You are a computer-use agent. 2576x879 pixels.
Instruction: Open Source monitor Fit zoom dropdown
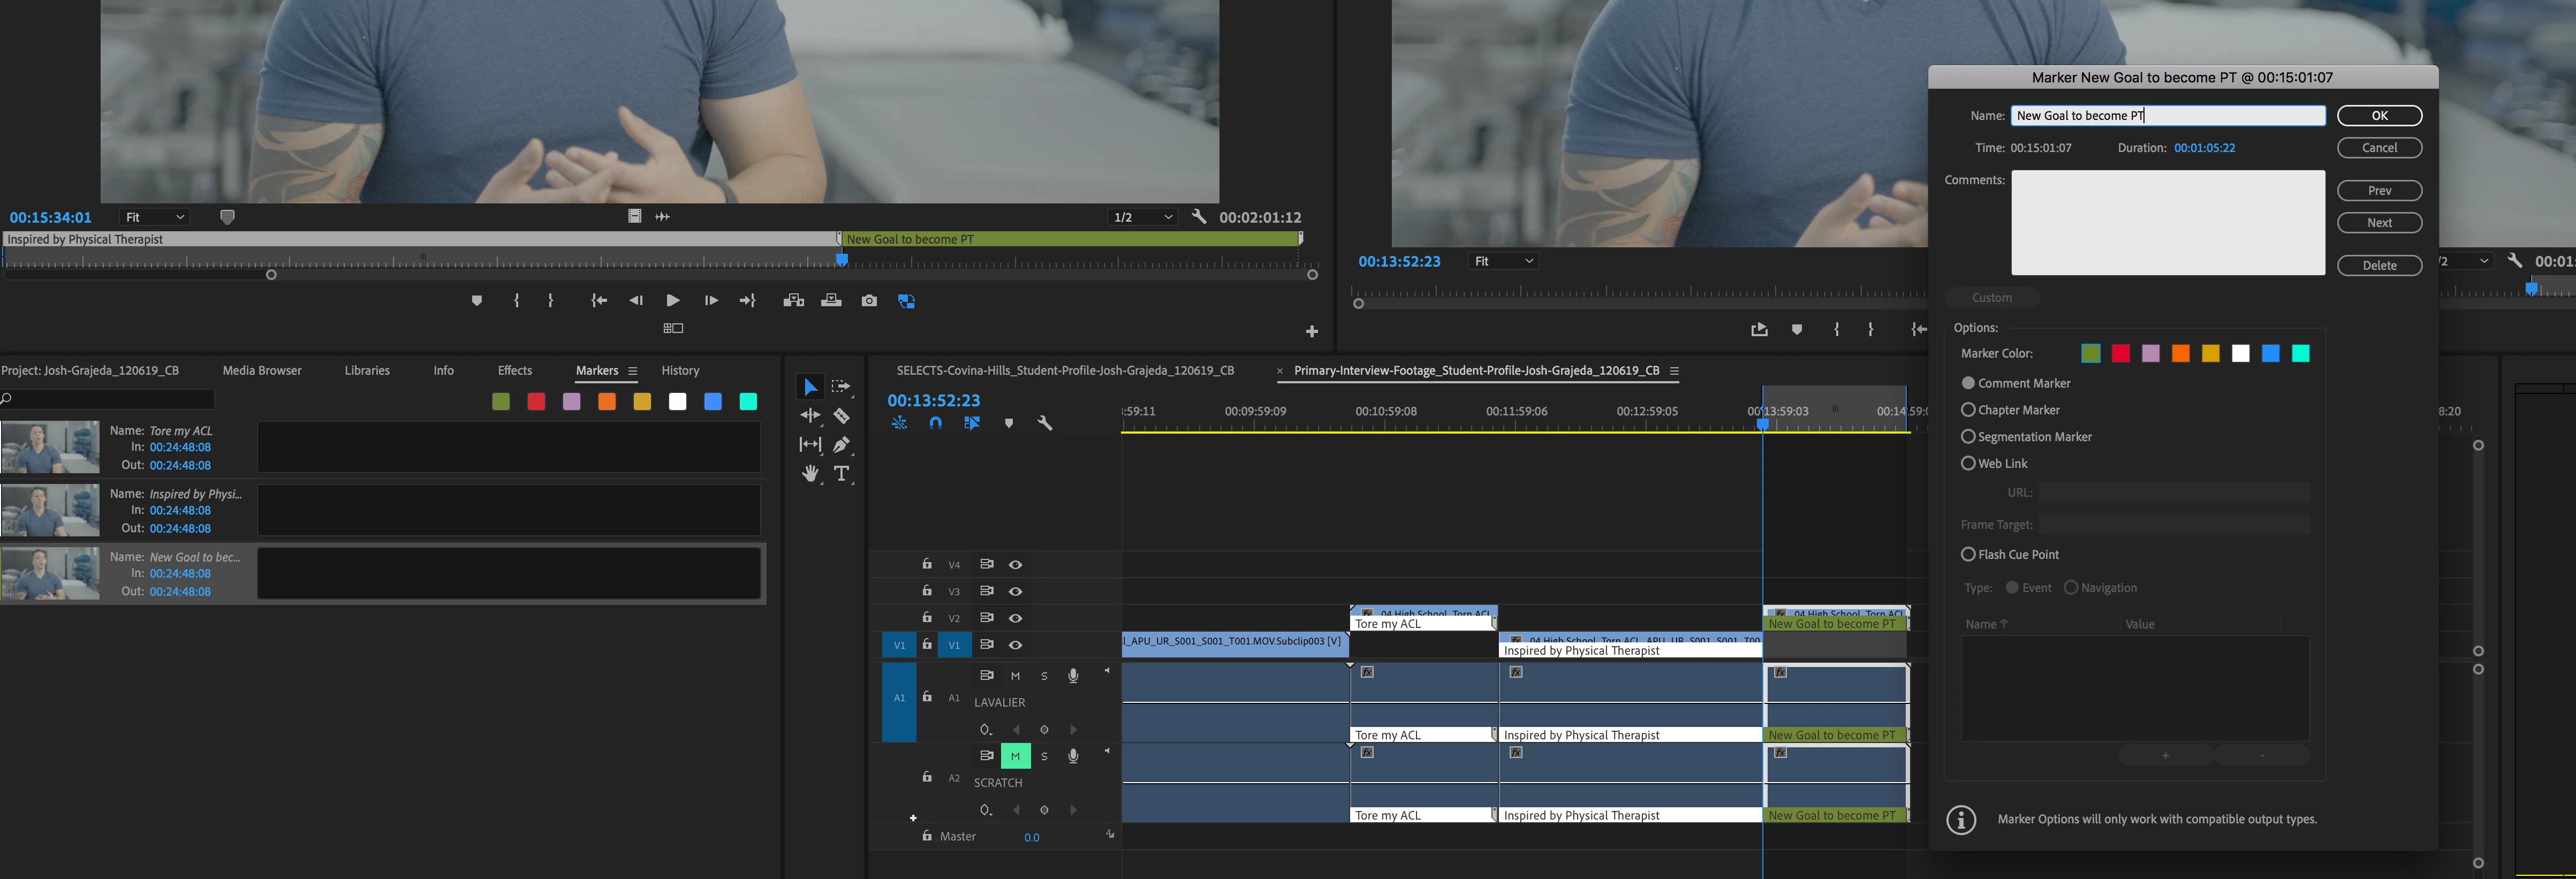point(154,217)
